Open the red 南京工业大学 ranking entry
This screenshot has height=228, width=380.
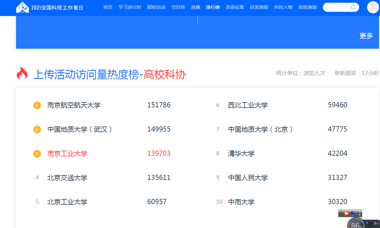pyautogui.click(x=67, y=154)
